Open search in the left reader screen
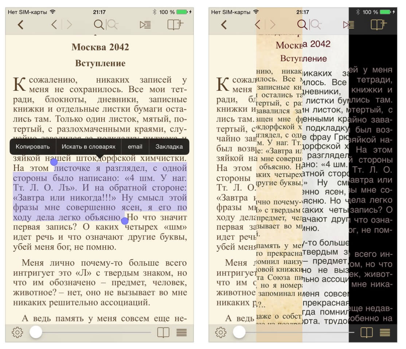406x349 pixels. pos(98,25)
